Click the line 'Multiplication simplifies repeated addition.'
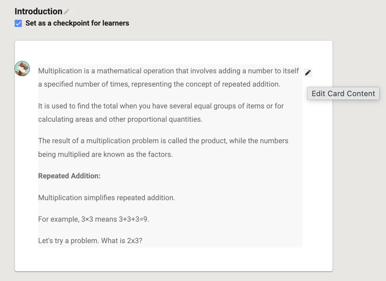Image resolution: width=386 pixels, height=281 pixels. (107, 197)
